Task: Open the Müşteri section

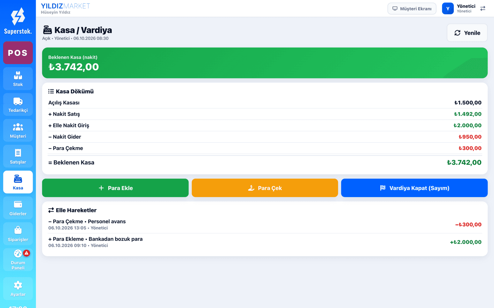Action: (18, 130)
